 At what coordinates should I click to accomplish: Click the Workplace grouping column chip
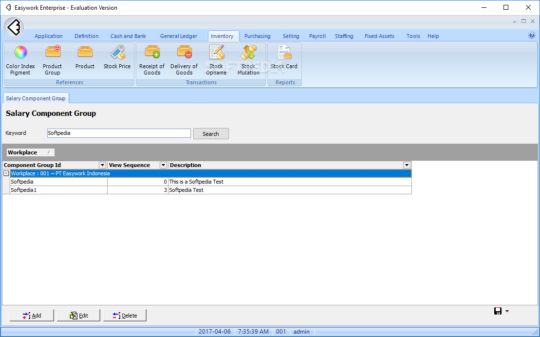30,152
